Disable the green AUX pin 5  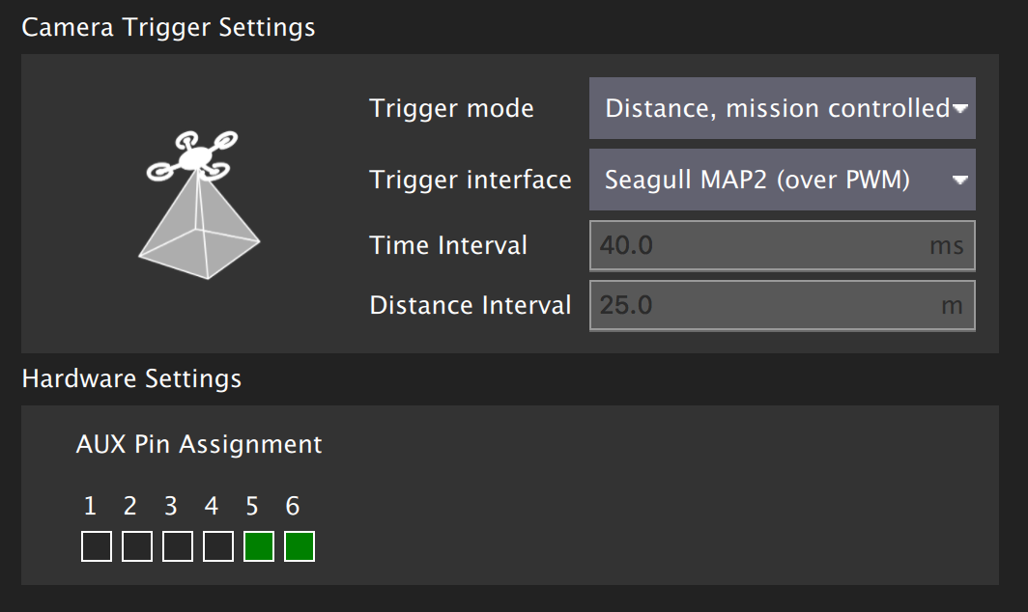pyautogui.click(x=258, y=545)
